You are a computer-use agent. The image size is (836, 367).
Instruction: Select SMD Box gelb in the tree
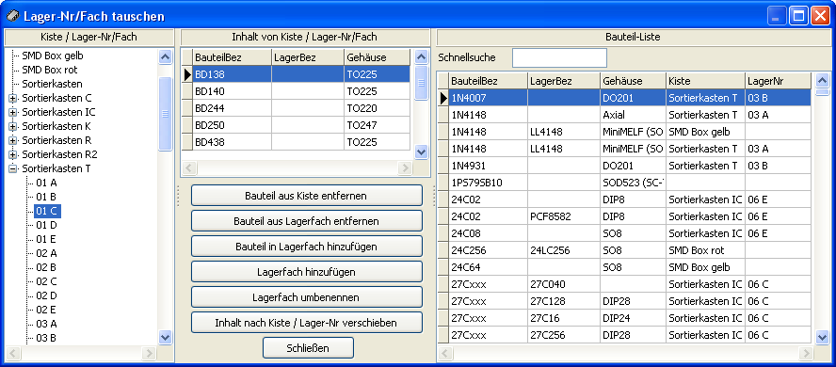tap(53, 56)
